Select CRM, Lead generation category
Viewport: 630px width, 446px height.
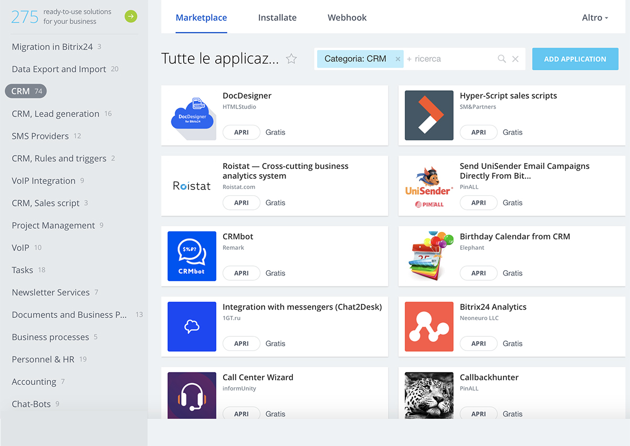coord(61,114)
